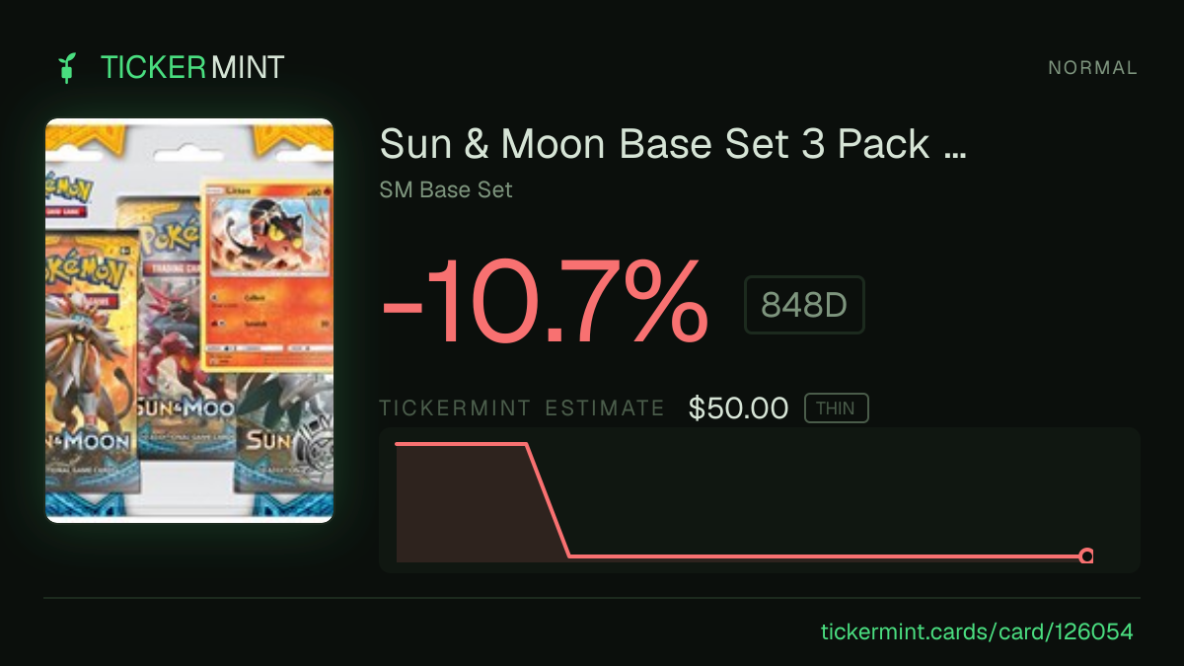Image resolution: width=1184 pixels, height=666 pixels.
Task: Open the tickermint.cards/card/126054 link
Action: pyautogui.click(x=977, y=631)
